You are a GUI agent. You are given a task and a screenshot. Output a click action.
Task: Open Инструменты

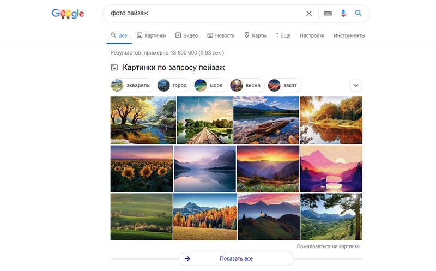coord(349,35)
